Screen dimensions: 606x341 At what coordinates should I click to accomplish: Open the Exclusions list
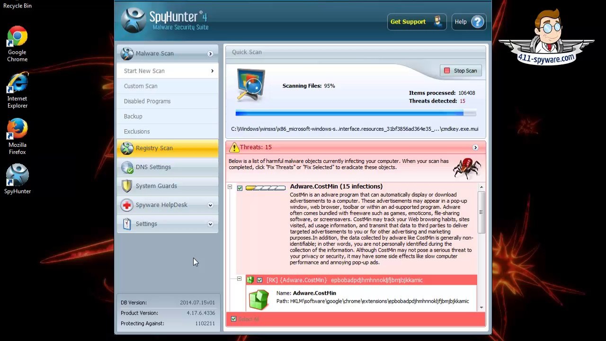click(x=168, y=132)
